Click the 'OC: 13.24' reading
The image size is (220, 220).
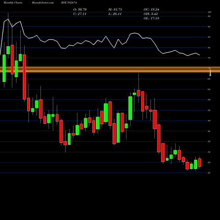151,10
